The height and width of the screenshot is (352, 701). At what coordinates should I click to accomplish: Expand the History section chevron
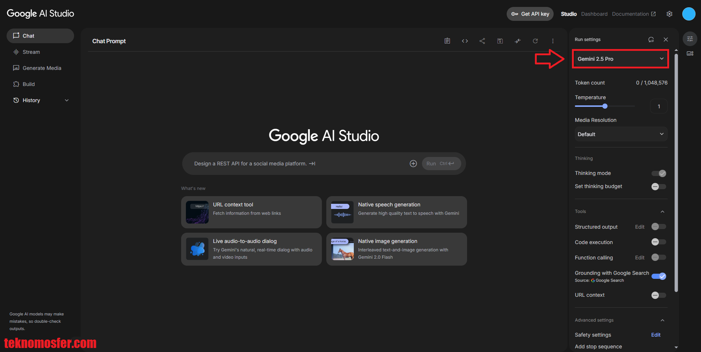point(67,100)
